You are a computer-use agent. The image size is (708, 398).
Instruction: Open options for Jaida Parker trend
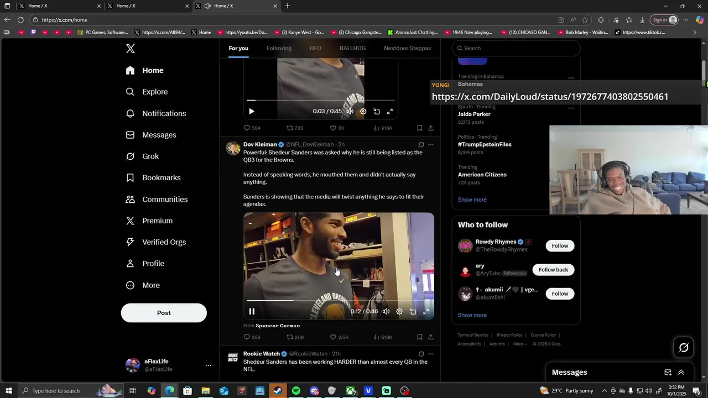pyautogui.click(x=571, y=107)
